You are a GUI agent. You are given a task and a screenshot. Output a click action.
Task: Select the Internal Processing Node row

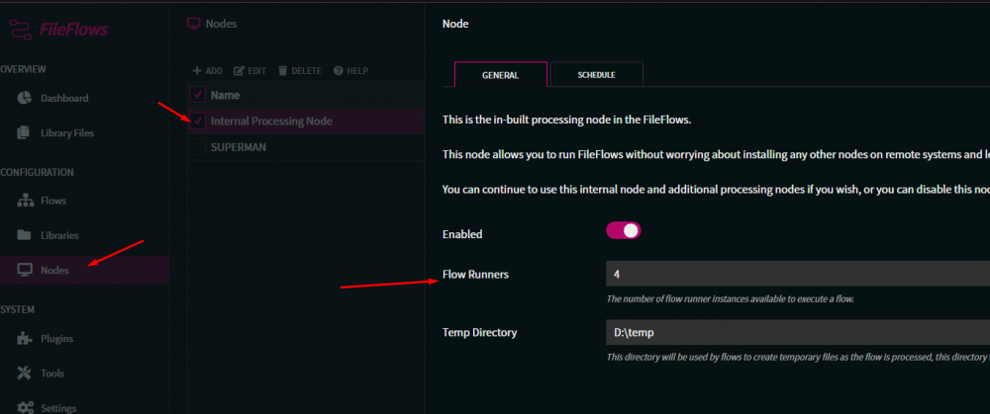click(x=306, y=121)
